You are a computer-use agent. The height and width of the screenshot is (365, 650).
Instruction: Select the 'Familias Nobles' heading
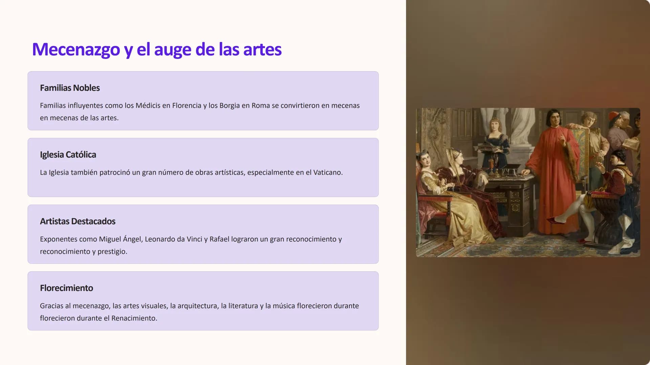[x=70, y=88]
